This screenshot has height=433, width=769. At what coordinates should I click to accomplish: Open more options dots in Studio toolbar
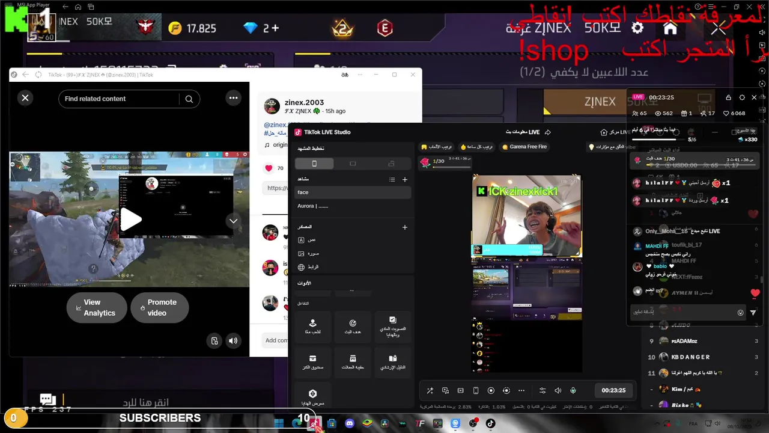pyautogui.click(x=521, y=390)
